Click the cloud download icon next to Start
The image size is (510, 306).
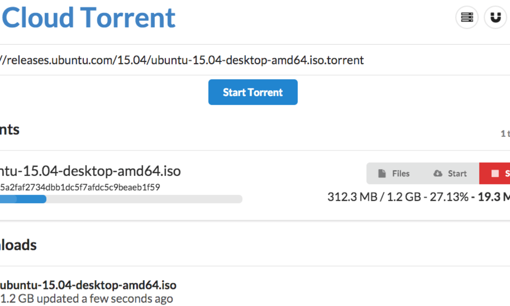pos(438,173)
